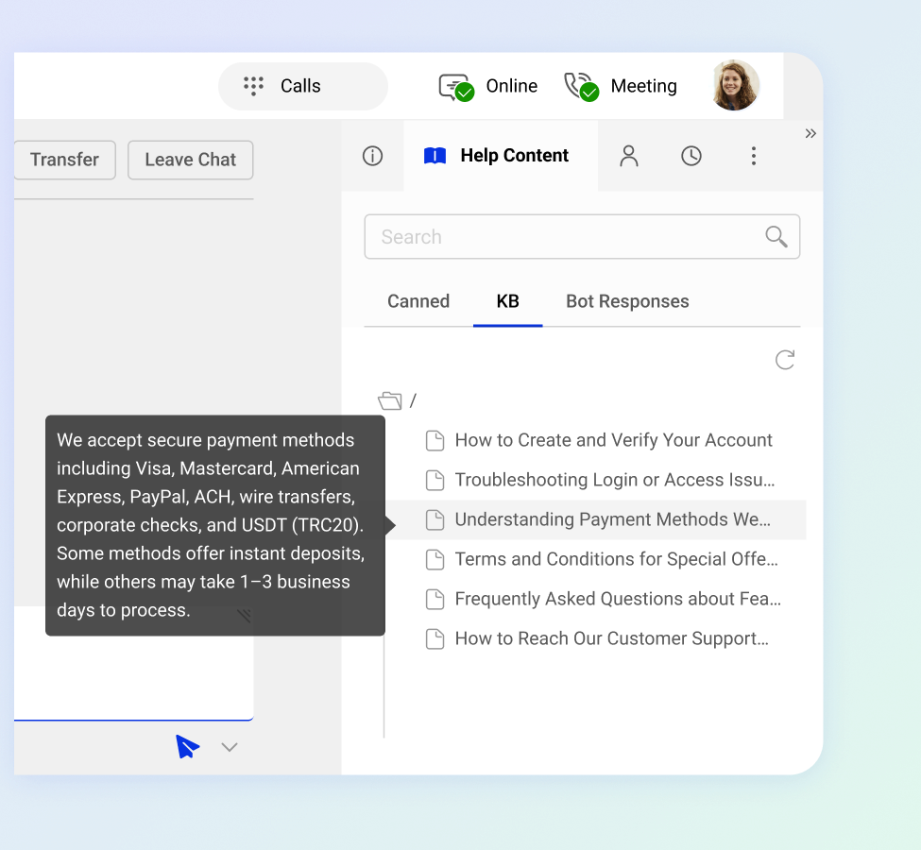This screenshot has height=850, width=921.
Task: Click document icon beside Understanding Payment Methods
Action: (x=435, y=519)
